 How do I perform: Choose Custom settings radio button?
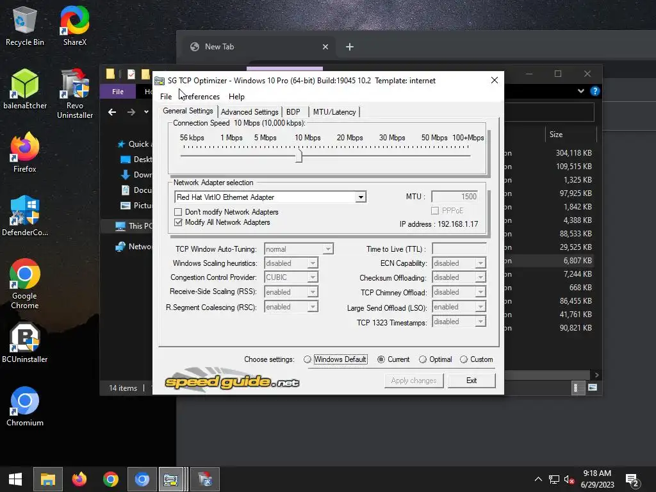pyautogui.click(x=464, y=359)
